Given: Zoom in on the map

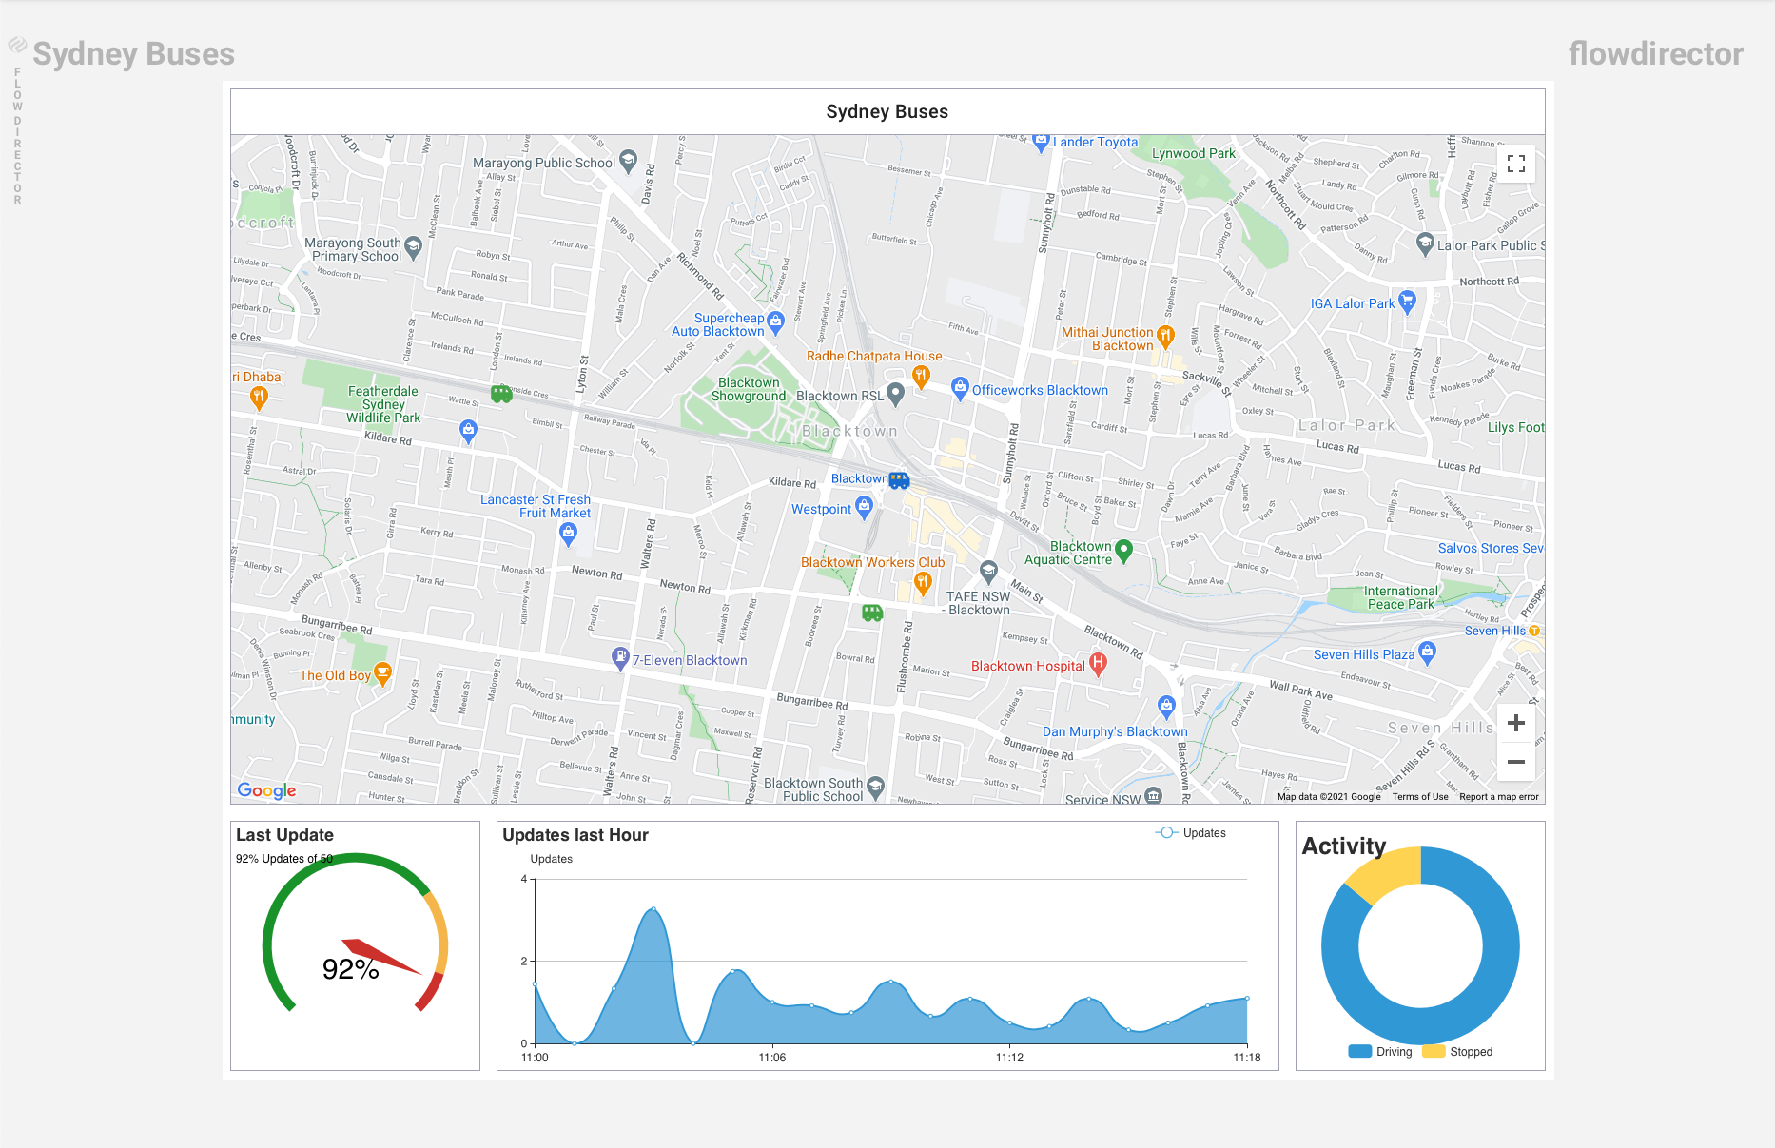Looking at the screenshot, I should tap(1515, 723).
